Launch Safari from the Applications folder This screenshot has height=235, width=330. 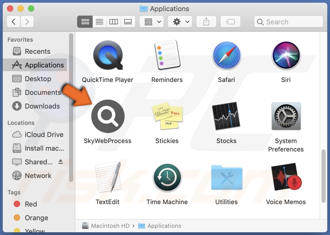pyautogui.click(x=226, y=56)
